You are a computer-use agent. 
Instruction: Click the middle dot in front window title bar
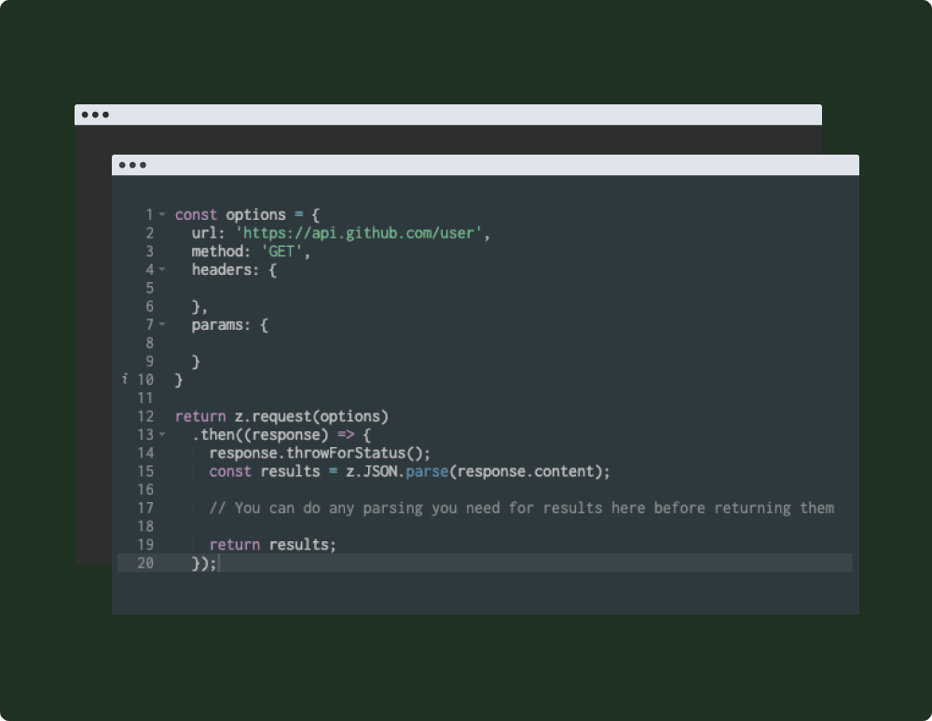pyautogui.click(x=131, y=165)
